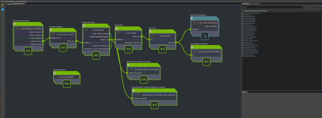Viewport: 322px width, 118px height.
Task: Expand NvDsCloudMsgExt extension group
Action: click(x=242, y=20)
